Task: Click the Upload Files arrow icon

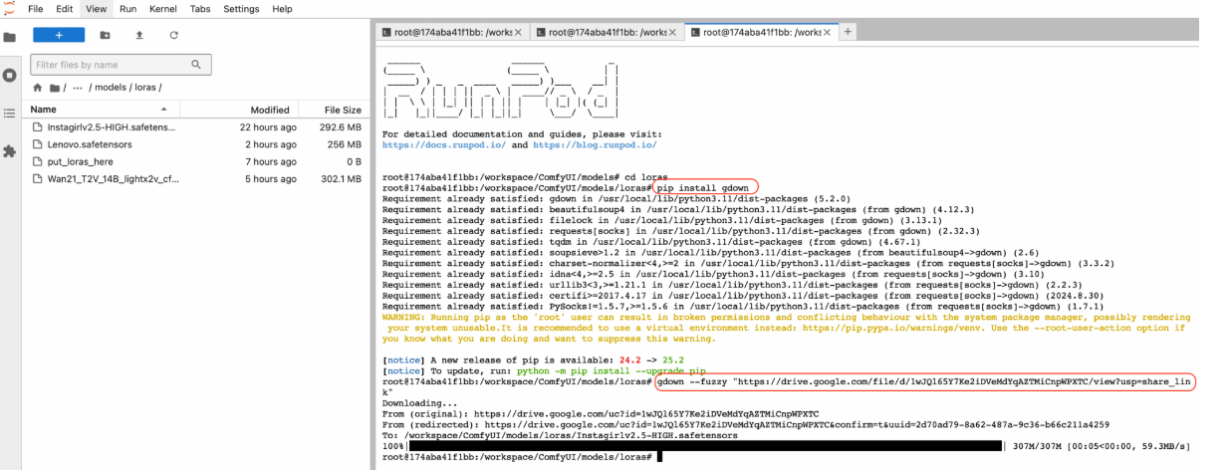Action: point(139,35)
